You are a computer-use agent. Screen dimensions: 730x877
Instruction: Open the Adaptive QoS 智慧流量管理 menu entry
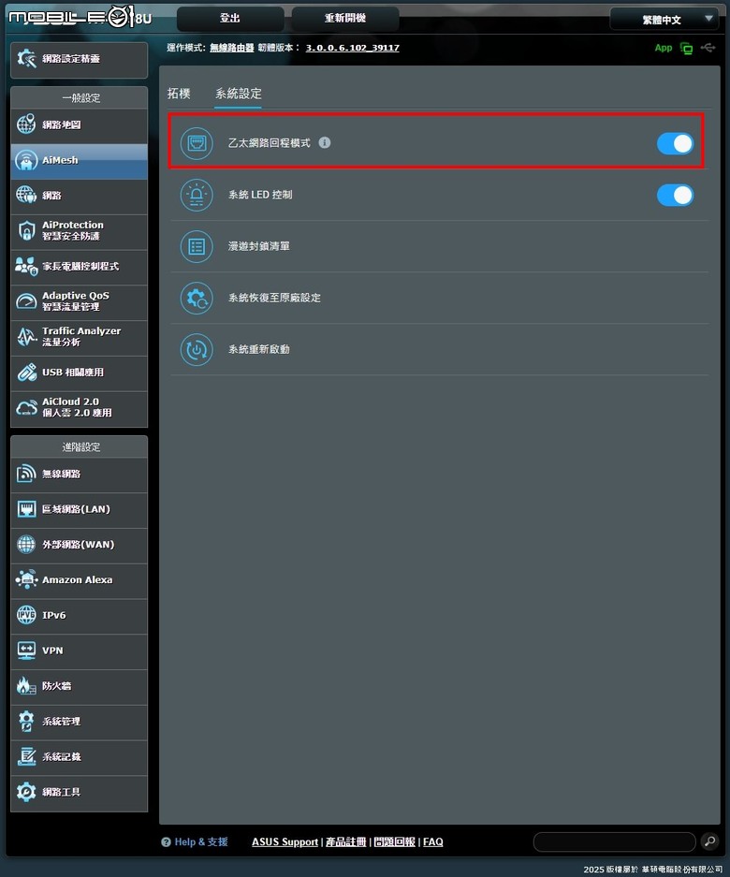point(79,301)
